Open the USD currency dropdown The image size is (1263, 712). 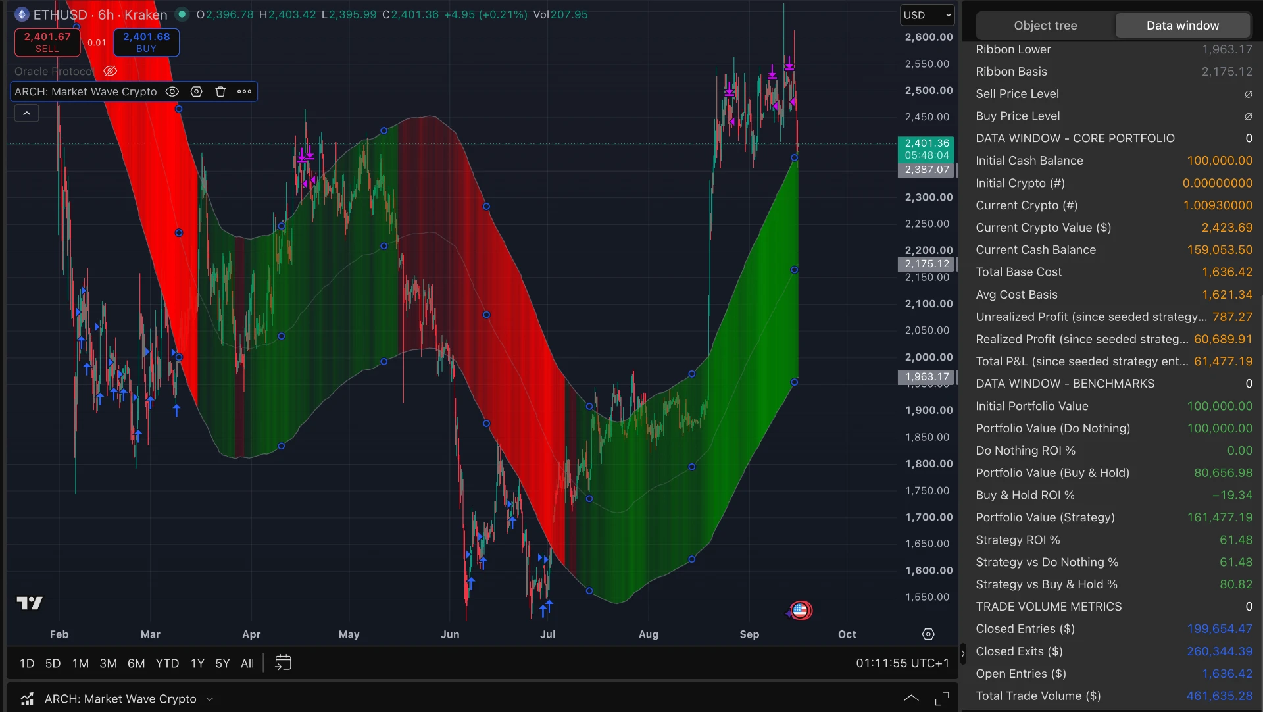tap(927, 14)
